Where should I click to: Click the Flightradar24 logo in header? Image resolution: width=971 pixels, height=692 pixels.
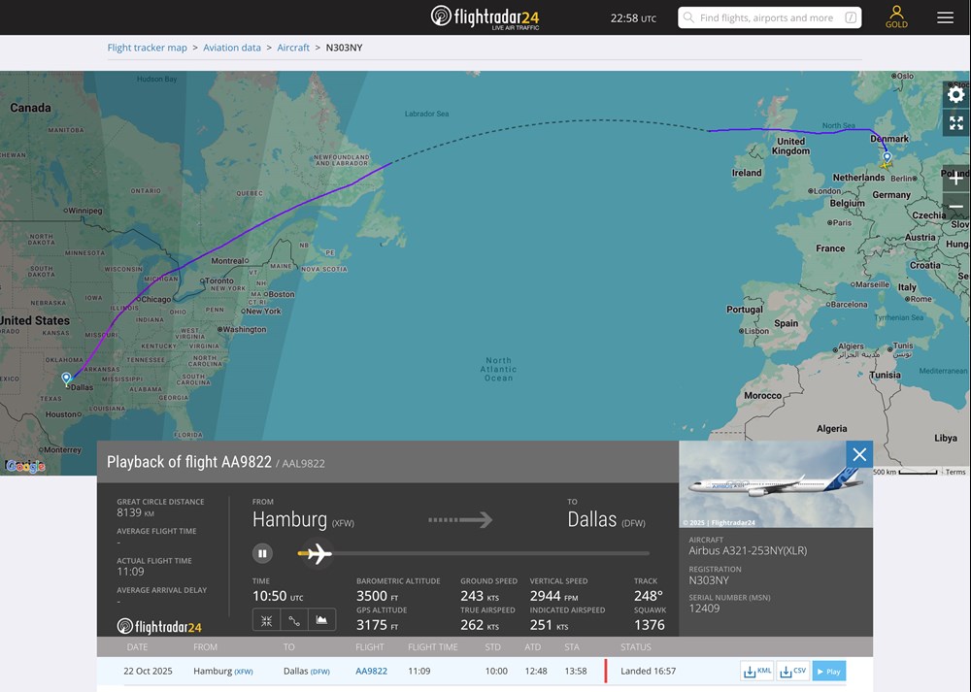485,17
